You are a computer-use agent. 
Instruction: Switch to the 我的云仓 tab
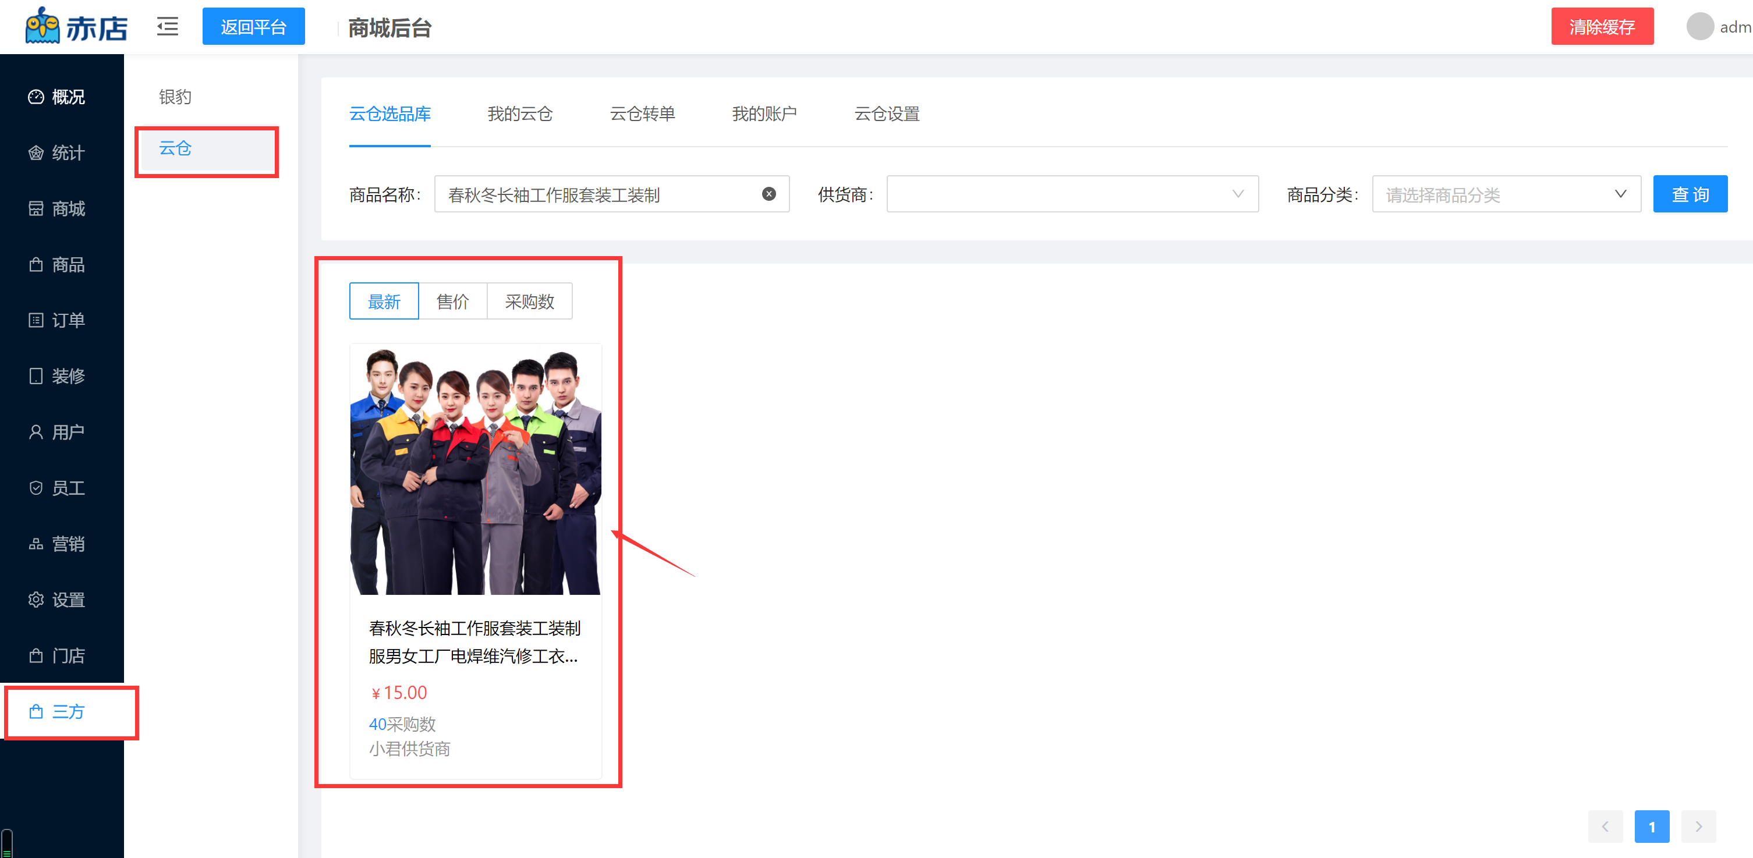520,114
